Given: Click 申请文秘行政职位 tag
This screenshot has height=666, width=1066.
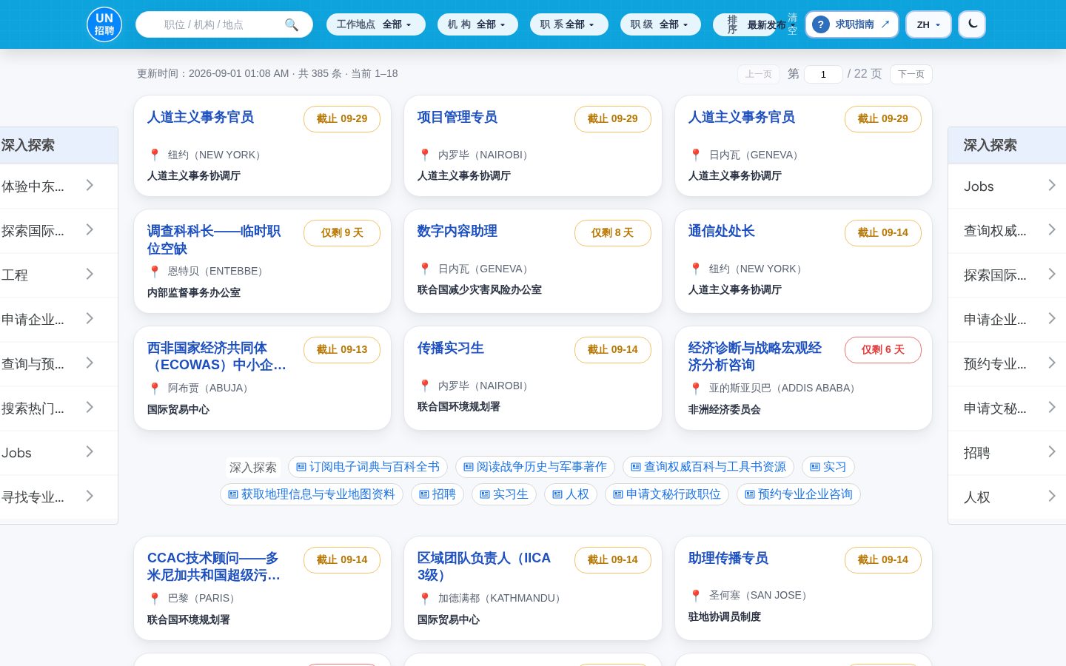Looking at the screenshot, I should point(667,494).
